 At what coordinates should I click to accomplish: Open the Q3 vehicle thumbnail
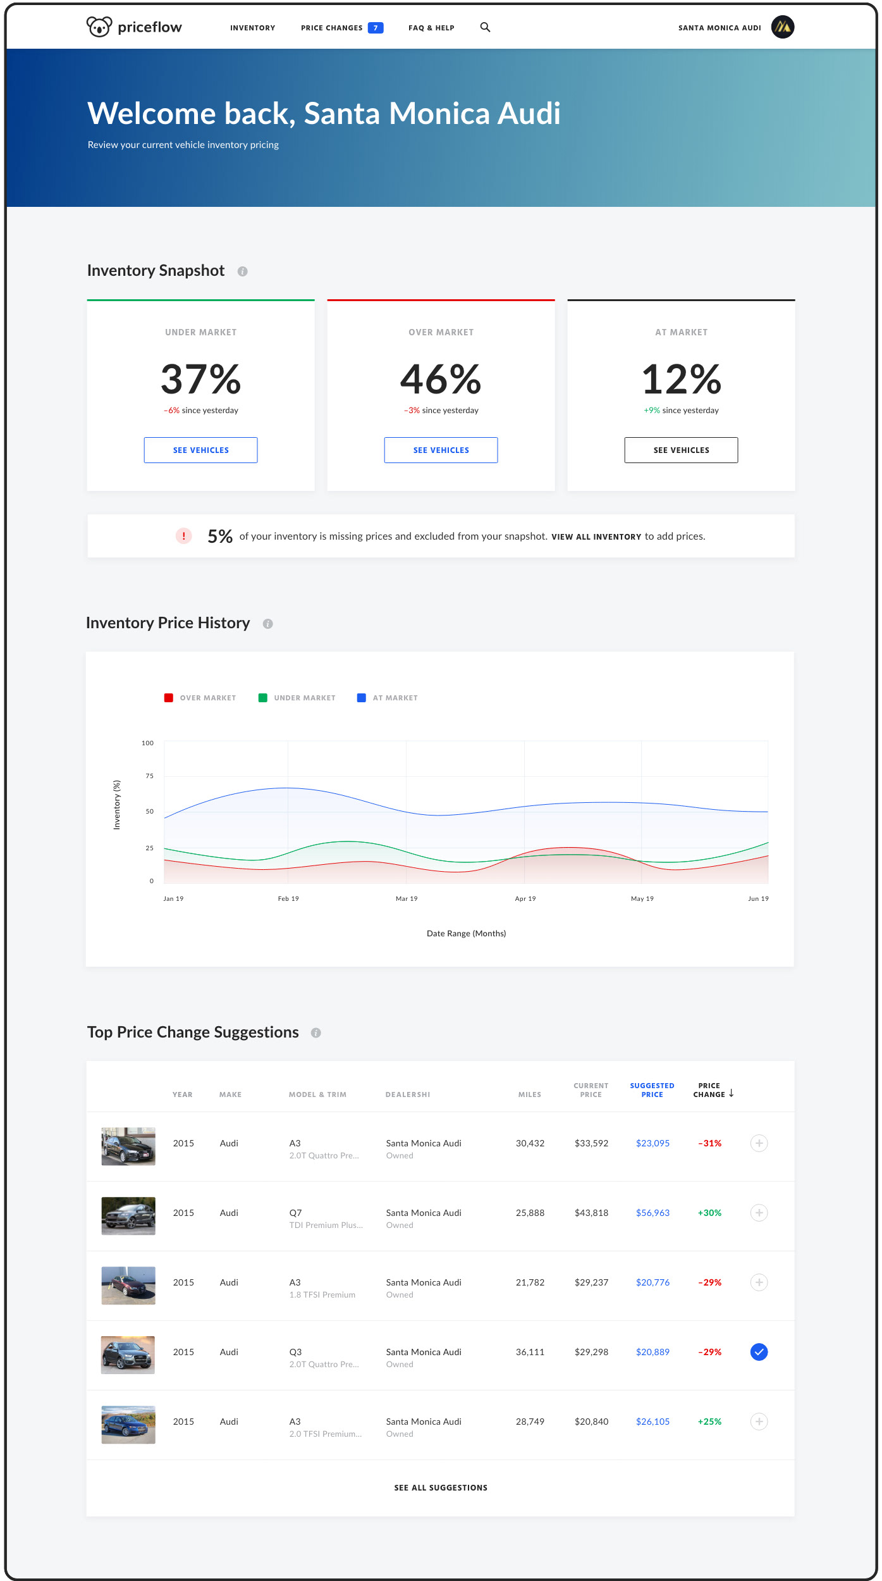pos(128,1355)
